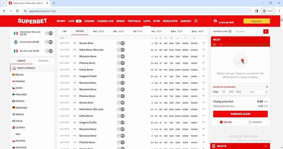Select the Italia flag icon in the country list
Screen dimensions: 283x149
(14, 121)
